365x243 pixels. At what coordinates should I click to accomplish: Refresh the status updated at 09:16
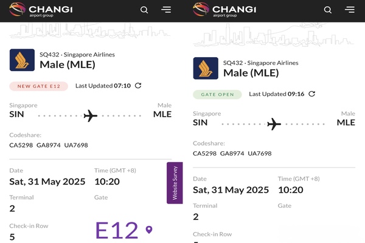point(312,94)
